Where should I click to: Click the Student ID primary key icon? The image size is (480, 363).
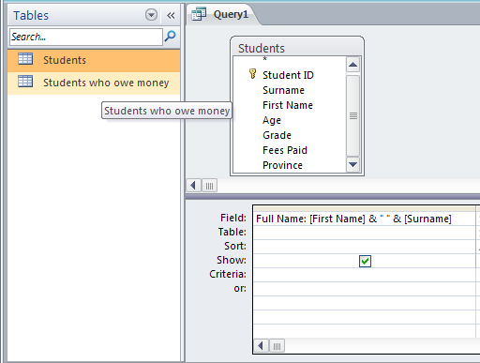252,74
